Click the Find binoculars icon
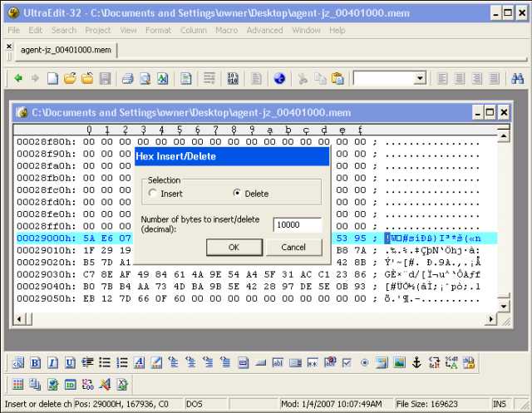Image resolution: width=532 pixels, height=413 pixels. pyautogui.click(x=517, y=79)
